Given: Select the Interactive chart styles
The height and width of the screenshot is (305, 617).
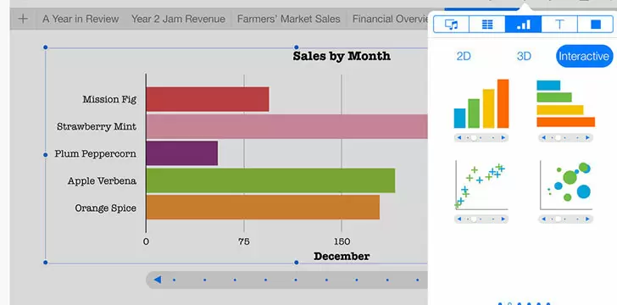Looking at the screenshot, I should point(584,56).
